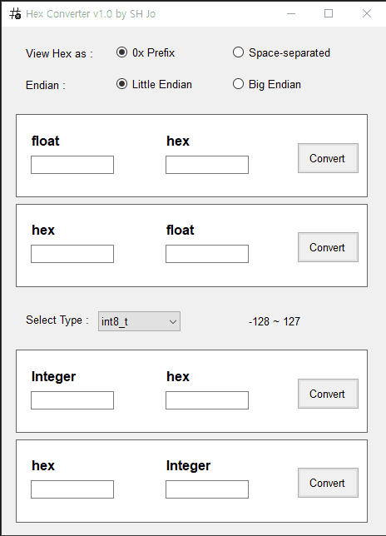Minimize the Hex Converter window
386x536 pixels.
pyautogui.click(x=291, y=13)
